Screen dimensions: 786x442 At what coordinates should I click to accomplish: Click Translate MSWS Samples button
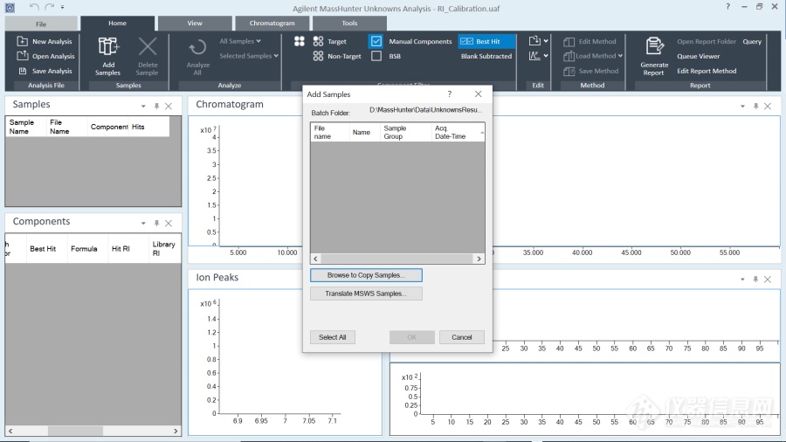[x=366, y=294]
